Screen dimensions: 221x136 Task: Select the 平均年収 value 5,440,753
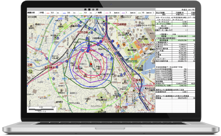(180, 86)
